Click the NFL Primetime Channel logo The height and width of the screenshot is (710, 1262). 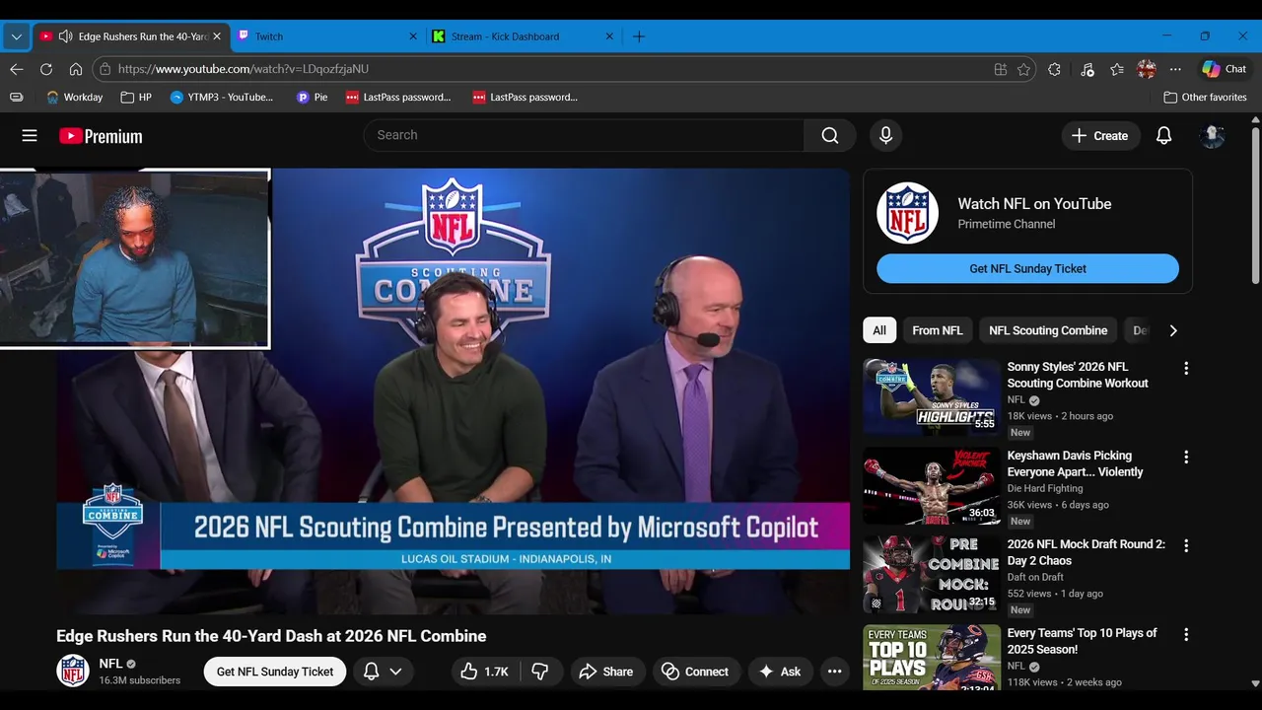click(907, 213)
